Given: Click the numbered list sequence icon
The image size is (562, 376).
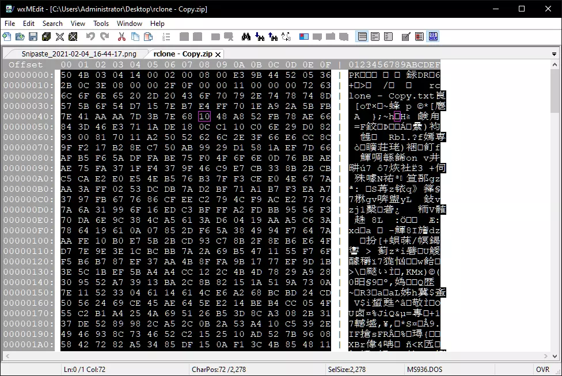Looking at the screenshot, I should click(166, 36).
